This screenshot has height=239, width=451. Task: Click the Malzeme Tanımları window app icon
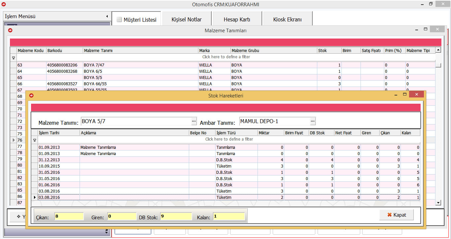tap(10, 30)
